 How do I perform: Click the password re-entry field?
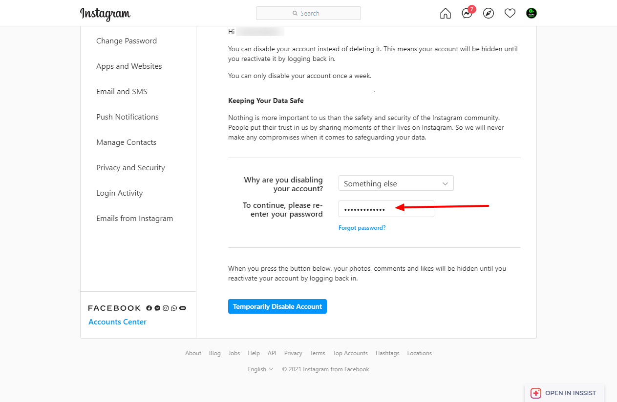386,209
